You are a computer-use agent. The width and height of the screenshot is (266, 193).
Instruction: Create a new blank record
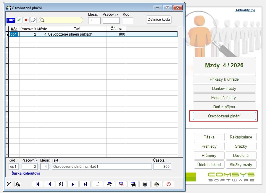point(97,184)
